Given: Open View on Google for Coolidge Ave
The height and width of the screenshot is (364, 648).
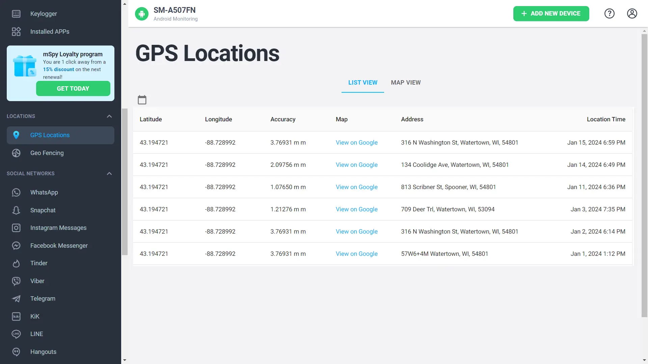Looking at the screenshot, I should (x=356, y=165).
